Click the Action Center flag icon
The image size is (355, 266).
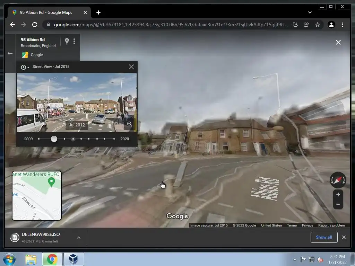[x=303, y=259]
